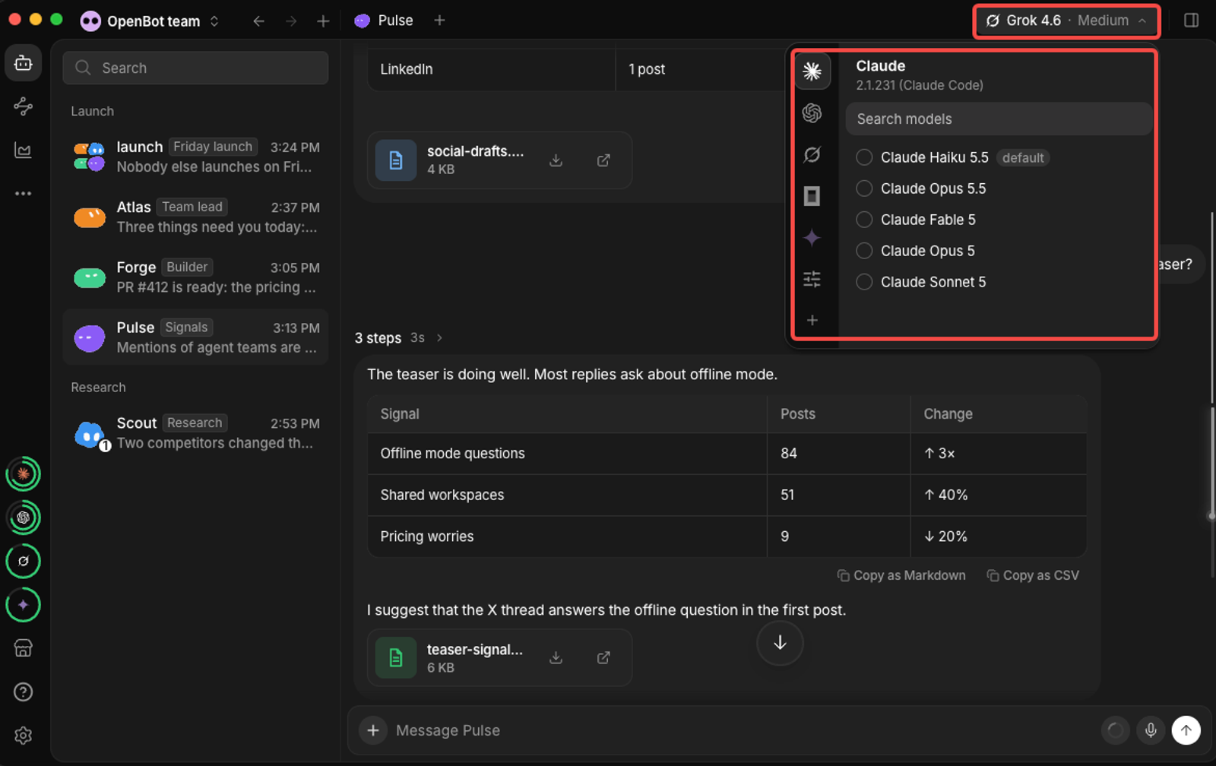
Task: Open the launch group chat
Action: click(x=195, y=157)
